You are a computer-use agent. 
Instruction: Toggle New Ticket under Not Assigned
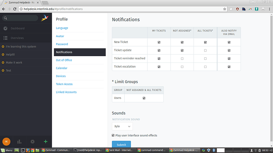pos(182,42)
